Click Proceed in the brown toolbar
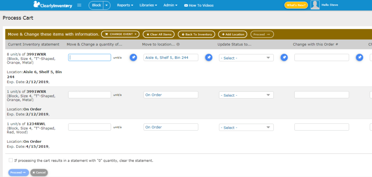Viewport: 372px width, 177px height. 262,34
